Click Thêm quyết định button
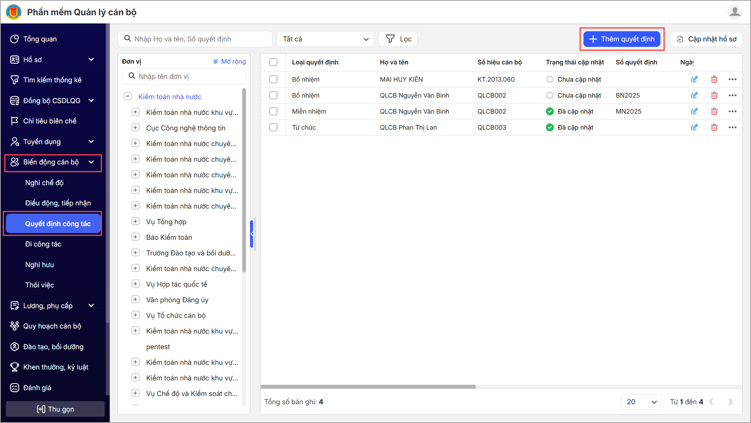 (x=622, y=39)
